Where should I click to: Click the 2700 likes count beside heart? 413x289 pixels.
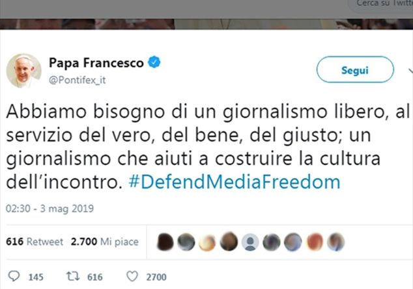[156, 277]
